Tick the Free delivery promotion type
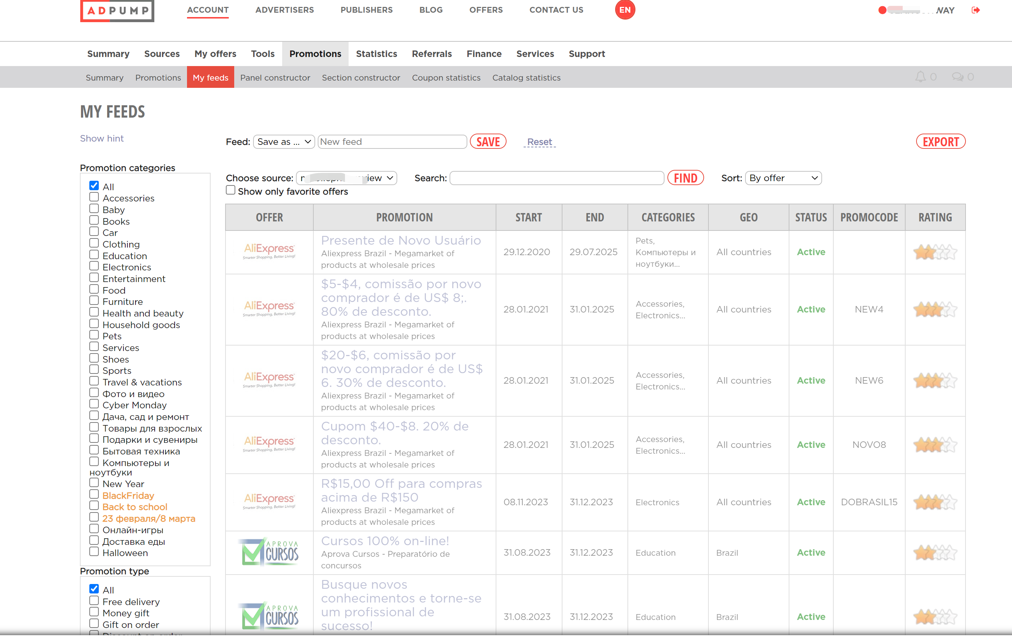The height and width of the screenshot is (637, 1012). click(x=94, y=600)
